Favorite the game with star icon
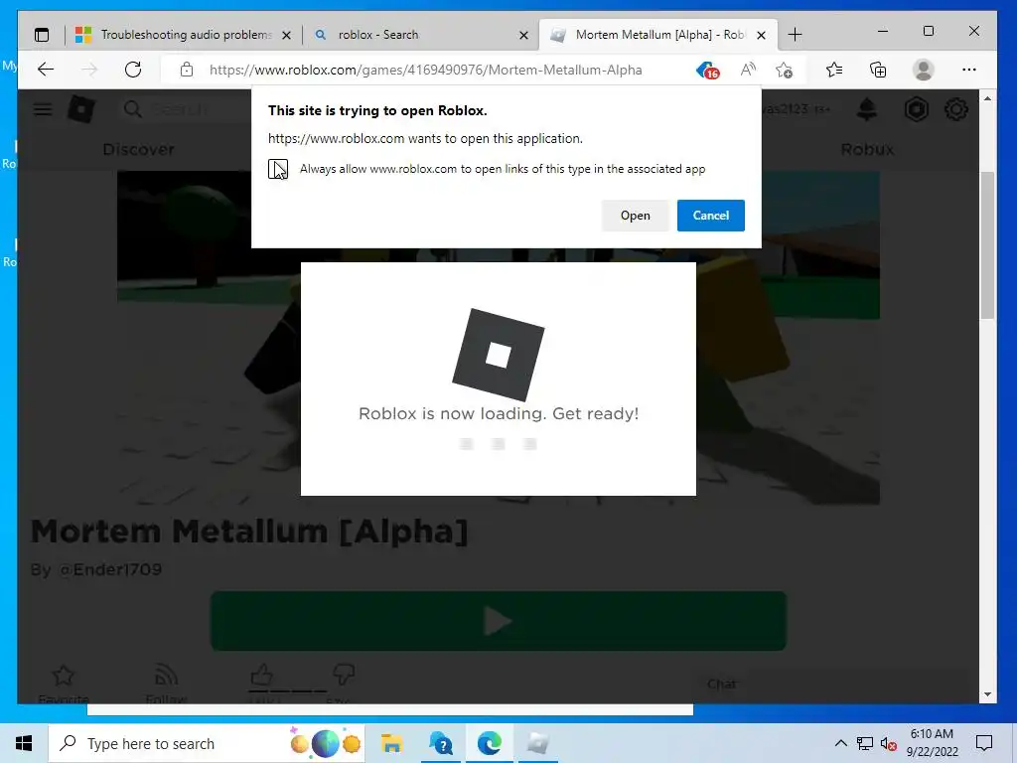This screenshot has width=1017, height=763. pyautogui.click(x=64, y=676)
